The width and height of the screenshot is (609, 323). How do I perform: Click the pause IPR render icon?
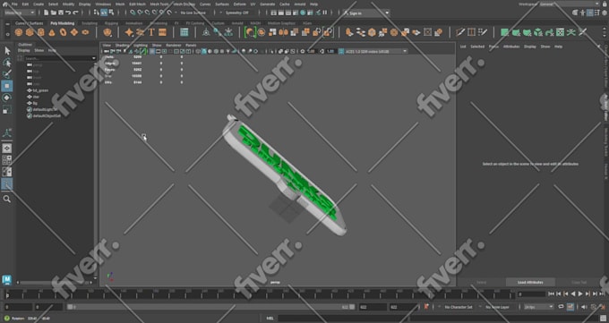click(325, 13)
